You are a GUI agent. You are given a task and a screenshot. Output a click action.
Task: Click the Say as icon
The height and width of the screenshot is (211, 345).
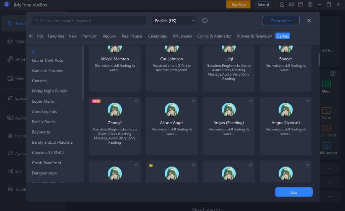326,110
